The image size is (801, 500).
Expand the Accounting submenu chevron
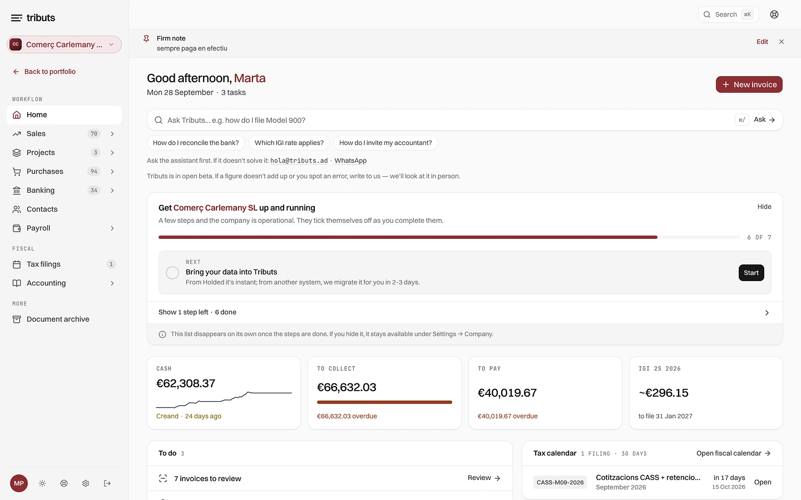tap(112, 283)
